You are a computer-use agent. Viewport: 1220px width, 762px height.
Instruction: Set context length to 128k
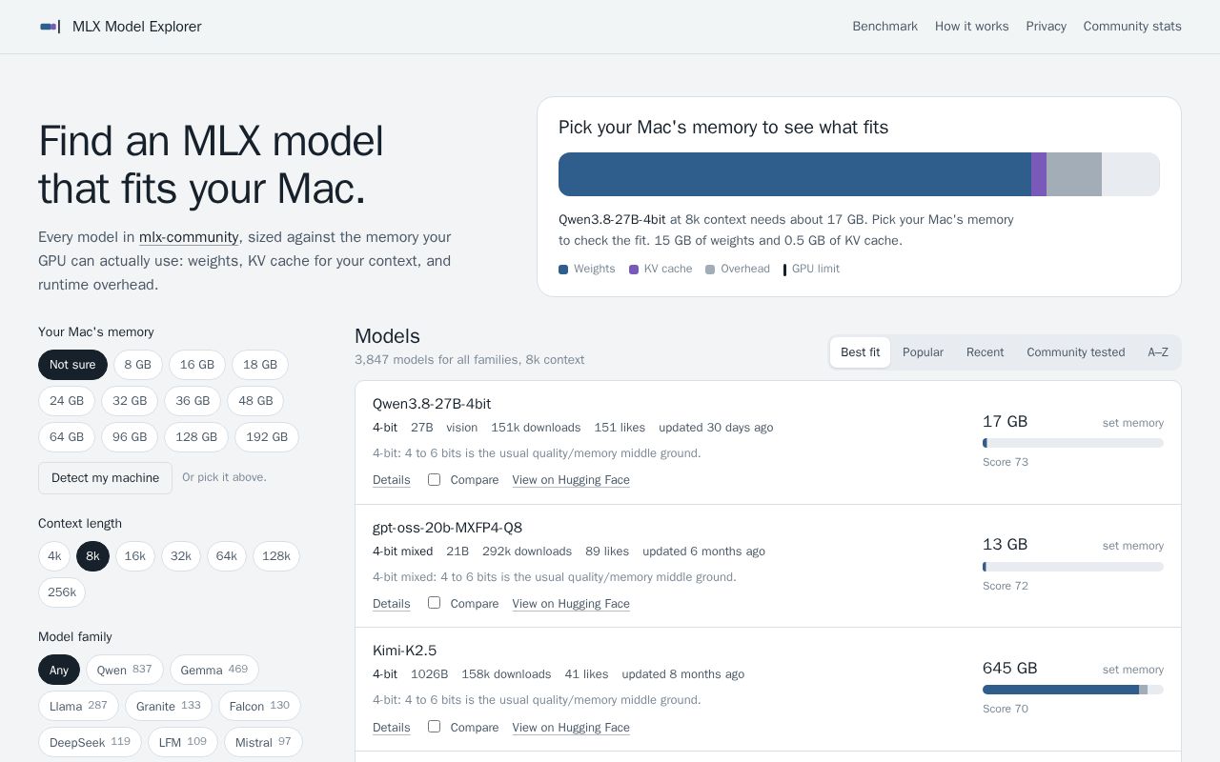click(276, 556)
